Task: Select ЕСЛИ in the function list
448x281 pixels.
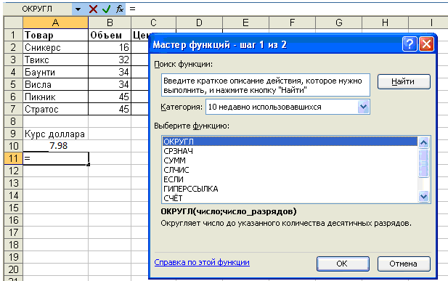Action: pos(290,179)
